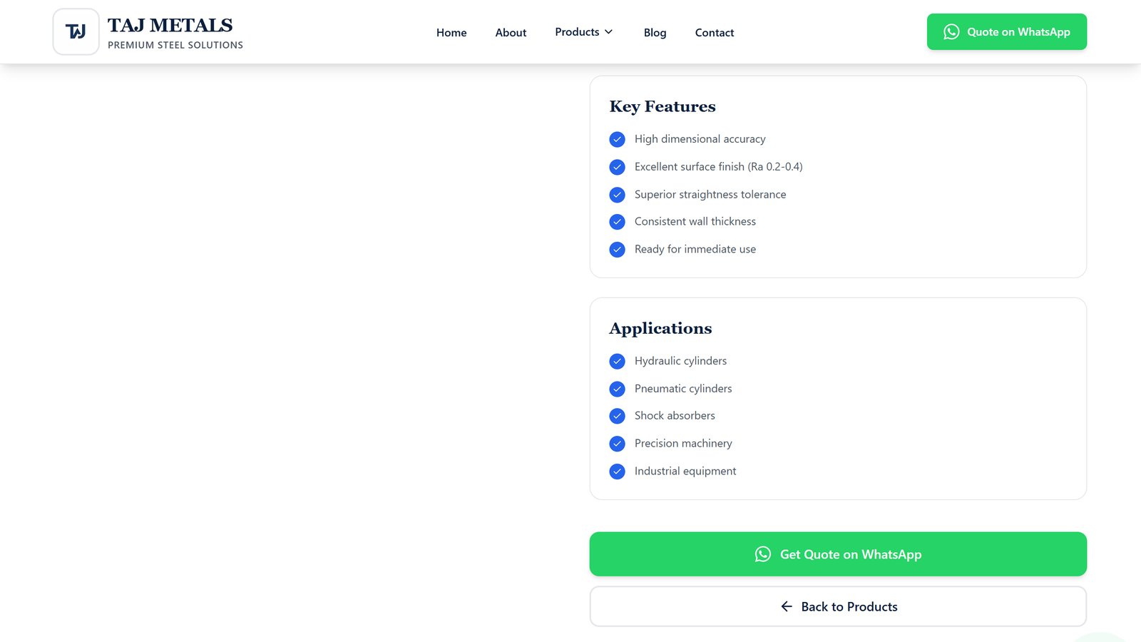Screen dimensions: 1141x642
Task: Click checkmark icon next to Pneumatic cylinders
Action: pos(618,389)
